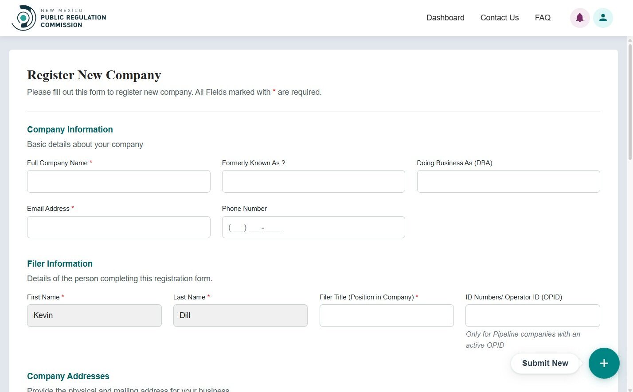Open the notifications bell
Screen dimensions: 633x392
pyautogui.click(x=580, y=18)
